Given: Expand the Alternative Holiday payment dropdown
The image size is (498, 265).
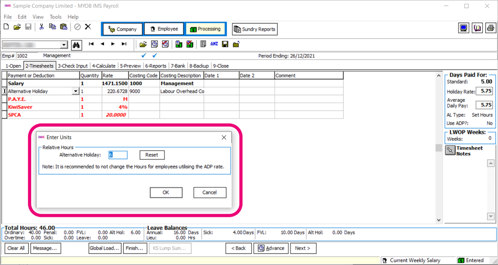Looking at the screenshot, I should (x=75, y=91).
